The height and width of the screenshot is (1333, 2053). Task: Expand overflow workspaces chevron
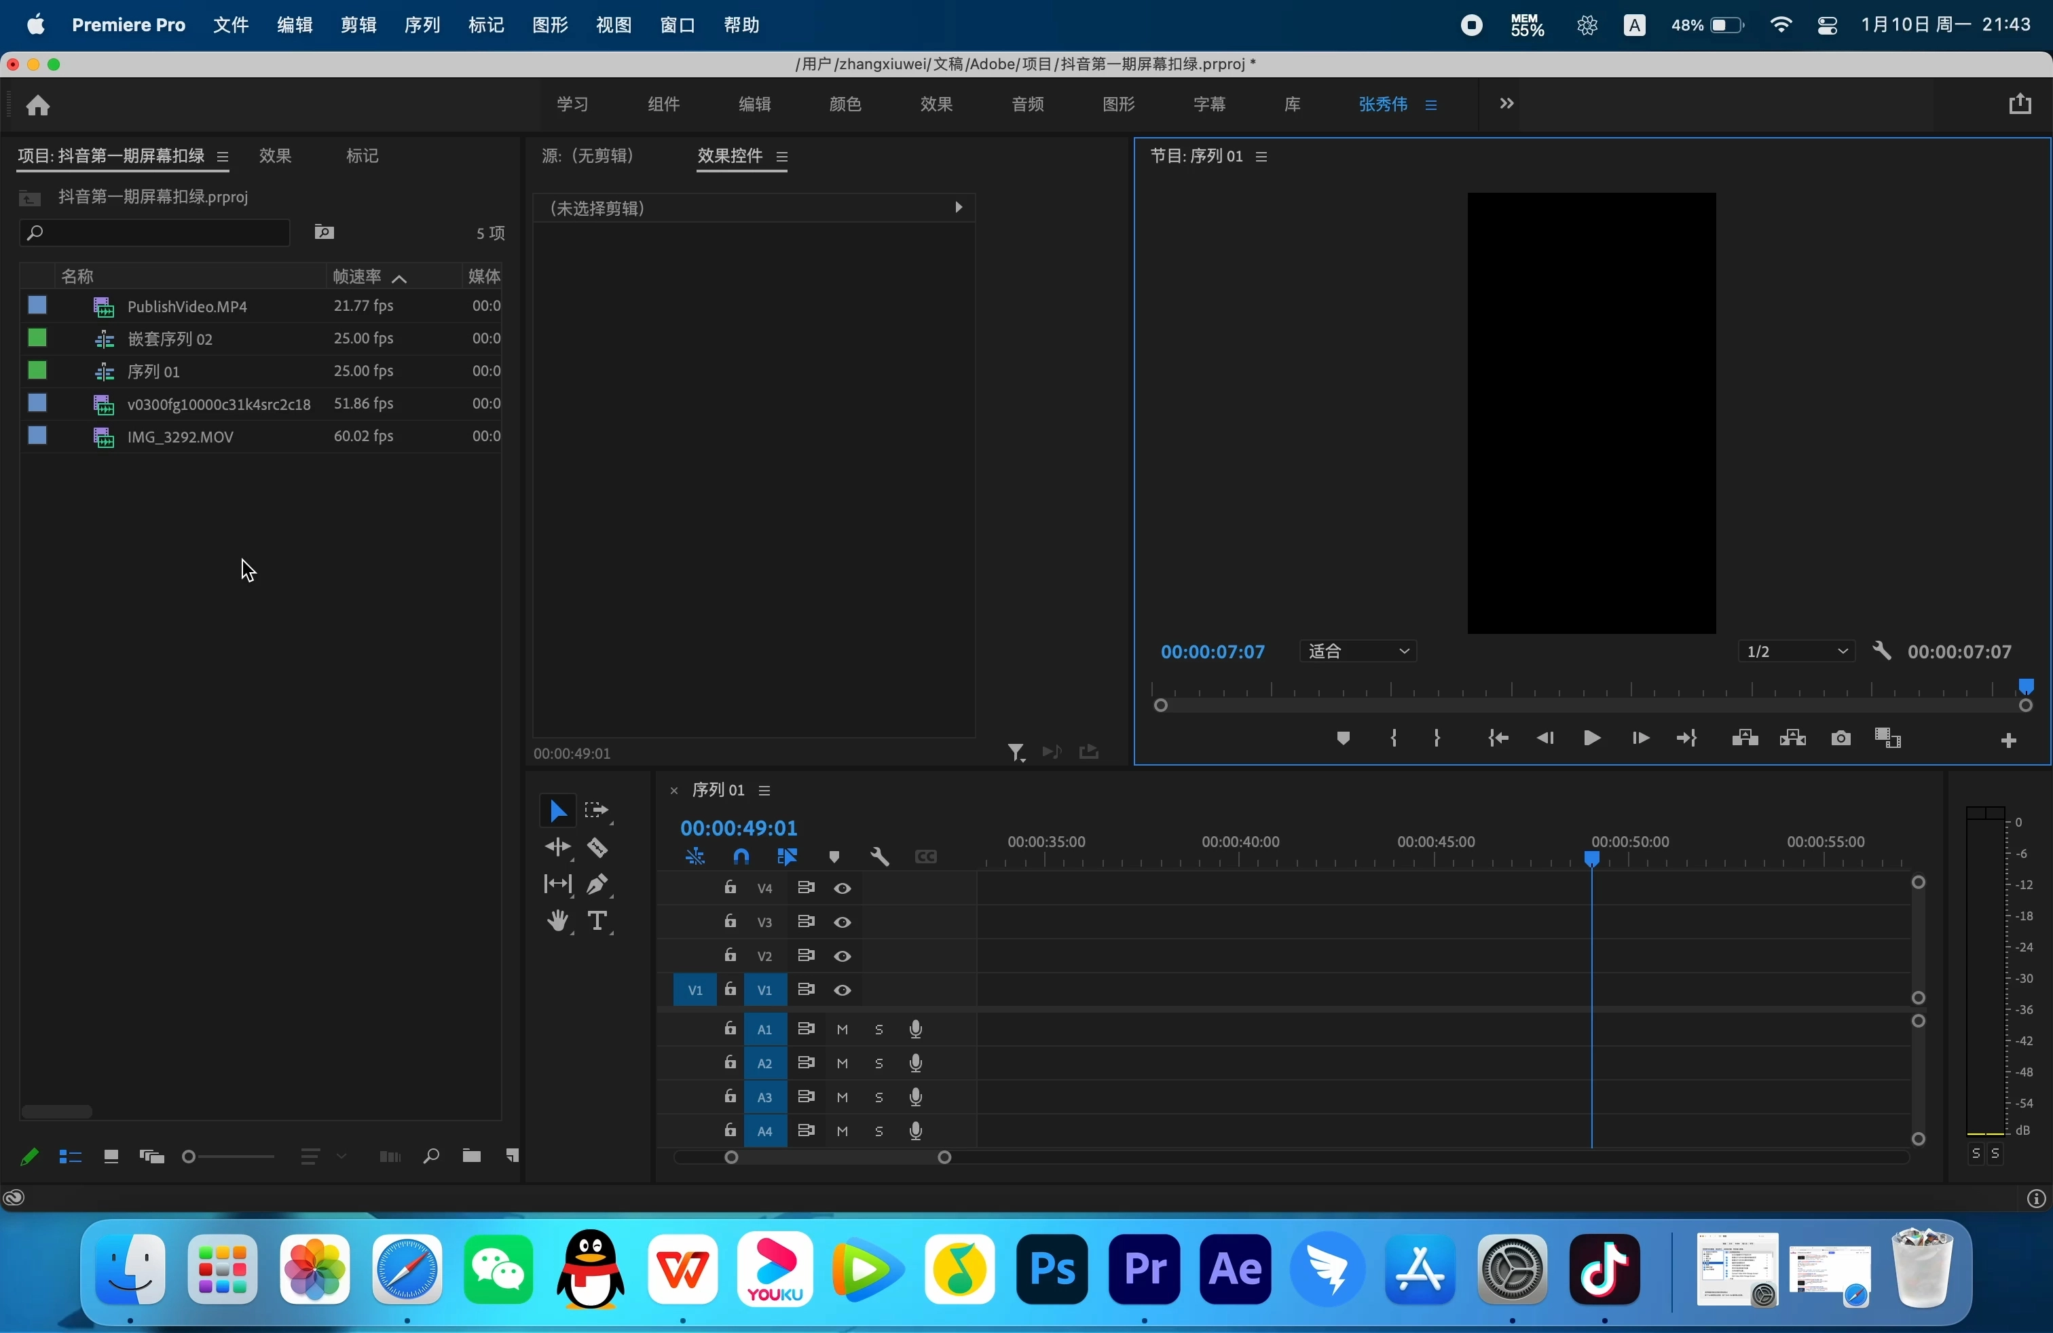coord(1506,105)
